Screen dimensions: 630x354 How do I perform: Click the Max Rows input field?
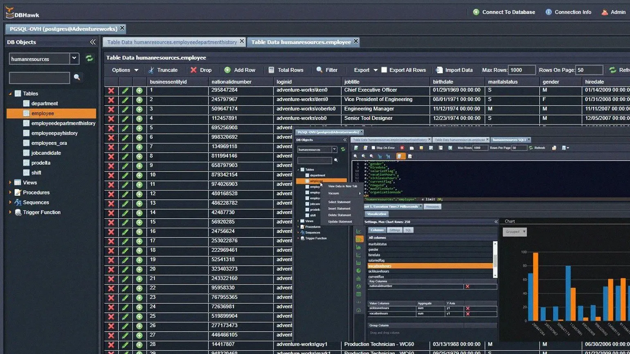pyautogui.click(x=522, y=70)
